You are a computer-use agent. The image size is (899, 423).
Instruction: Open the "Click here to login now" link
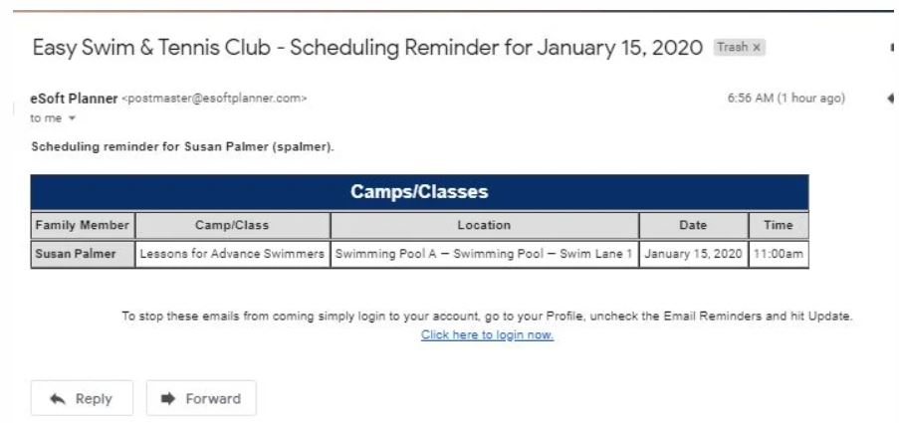tap(487, 335)
